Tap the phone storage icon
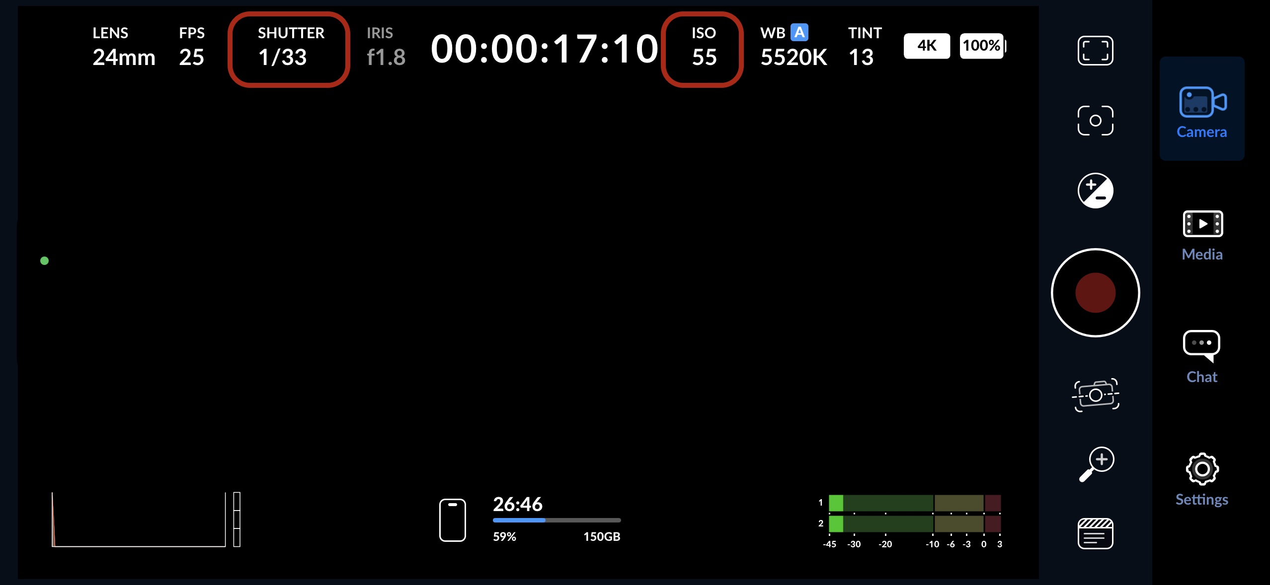The image size is (1270, 585). pos(452,520)
